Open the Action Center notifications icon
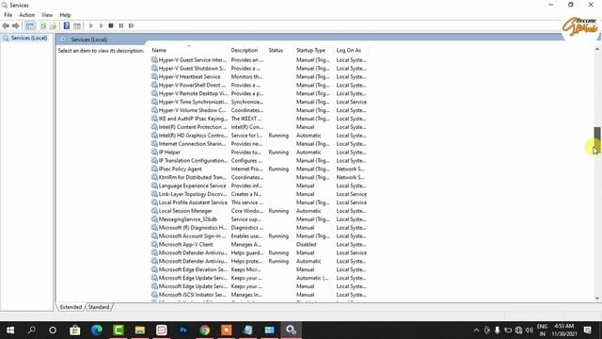The width and height of the screenshot is (602, 339). pos(587,331)
